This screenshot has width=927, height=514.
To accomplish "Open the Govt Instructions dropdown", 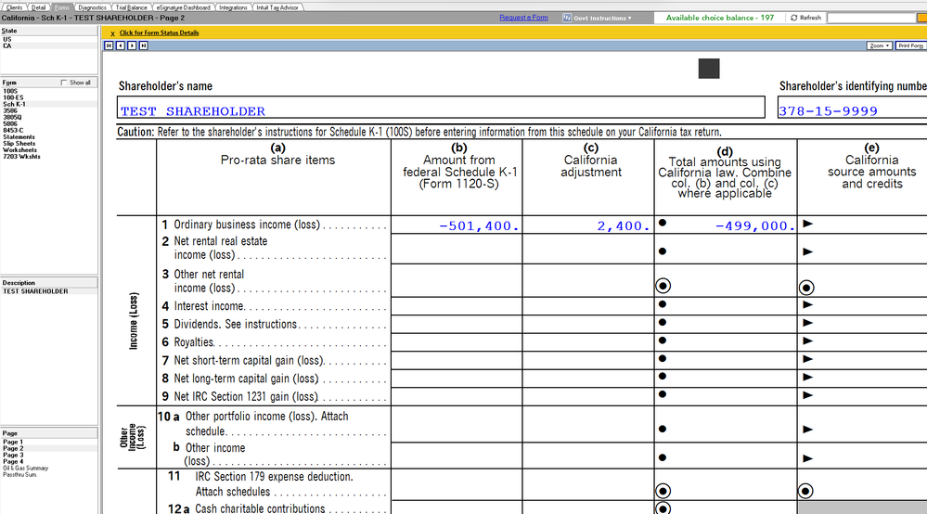I will pos(602,18).
